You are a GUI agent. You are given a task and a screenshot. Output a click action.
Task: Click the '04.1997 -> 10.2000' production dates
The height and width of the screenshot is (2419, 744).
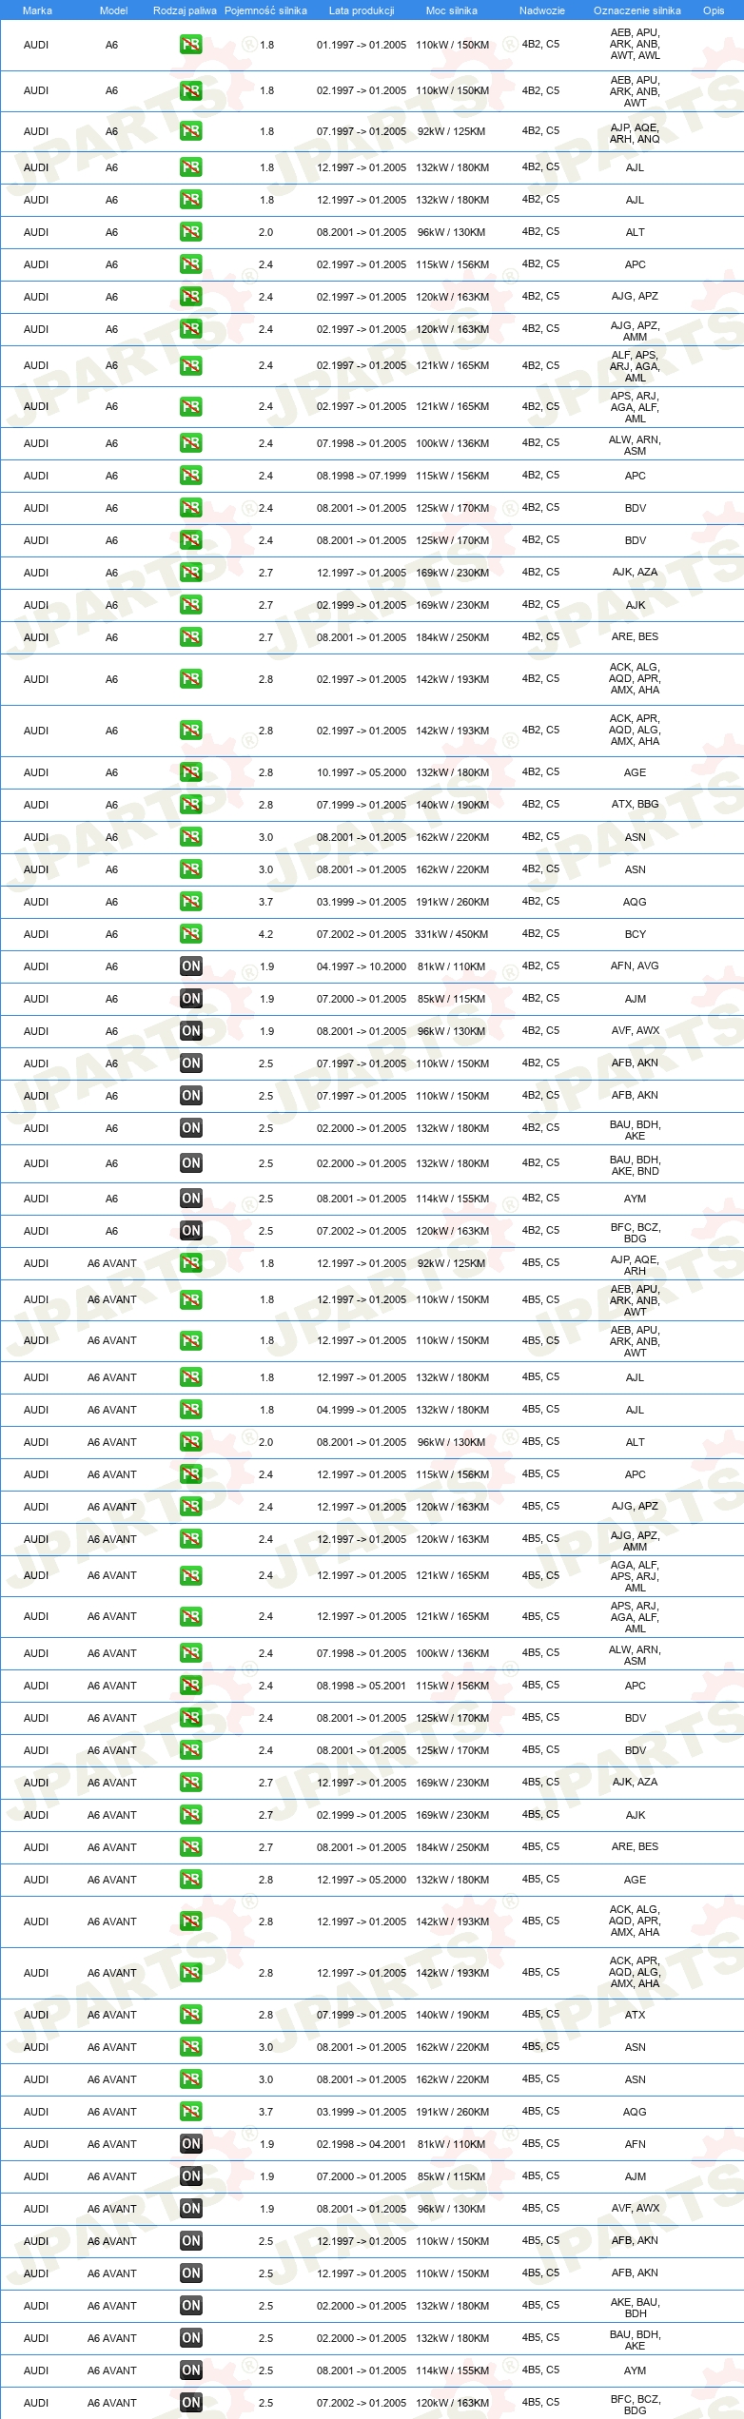(x=362, y=966)
